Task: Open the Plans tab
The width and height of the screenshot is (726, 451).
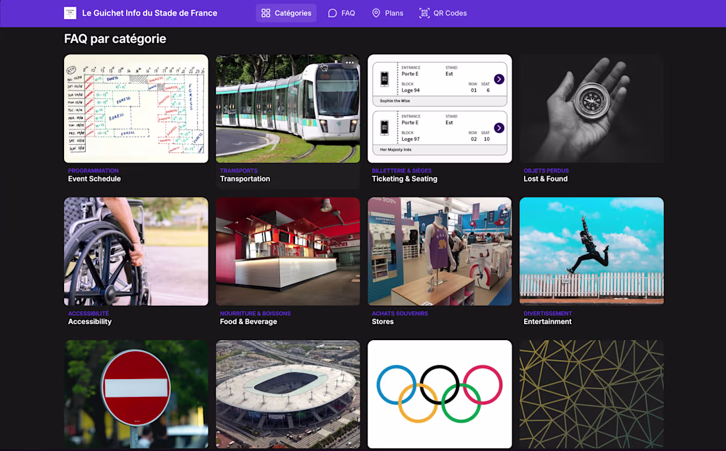Action: [387, 13]
